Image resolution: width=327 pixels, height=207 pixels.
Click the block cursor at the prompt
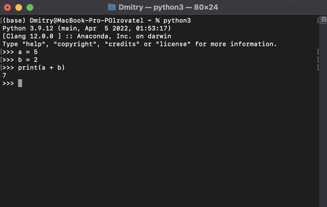pyautogui.click(x=20, y=83)
